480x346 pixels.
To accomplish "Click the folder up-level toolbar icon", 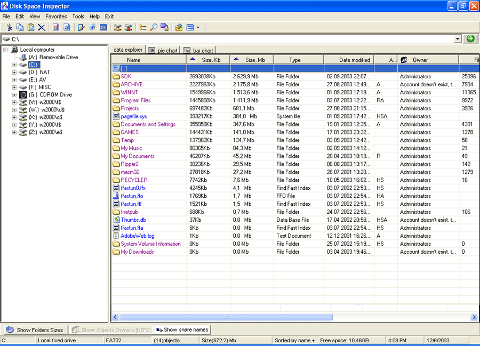I will [179, 28].
